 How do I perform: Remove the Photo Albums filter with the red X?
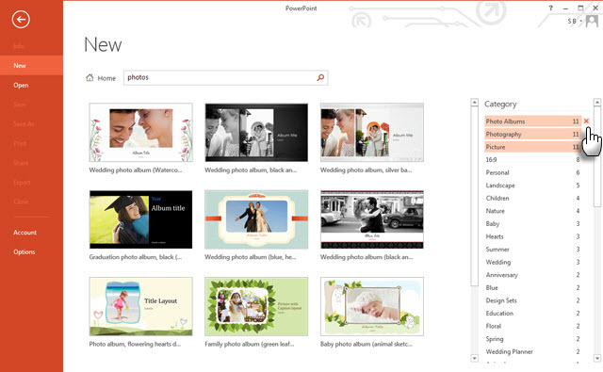tap(586, 121)
